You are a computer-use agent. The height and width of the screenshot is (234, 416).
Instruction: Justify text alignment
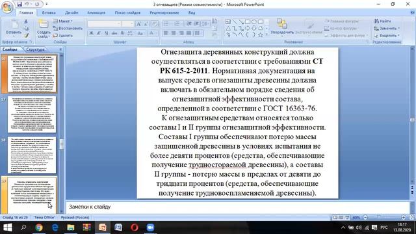point(189,33)
